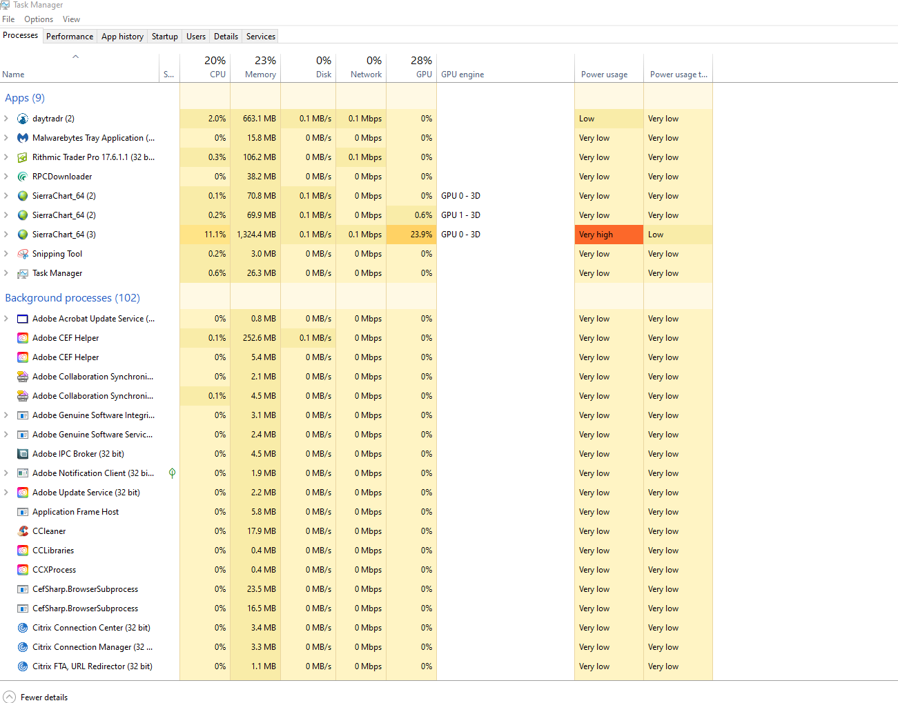This screenshot has height=703, width=898.
Task: Expand the Adobe Update Service entry
Action: 6,493
